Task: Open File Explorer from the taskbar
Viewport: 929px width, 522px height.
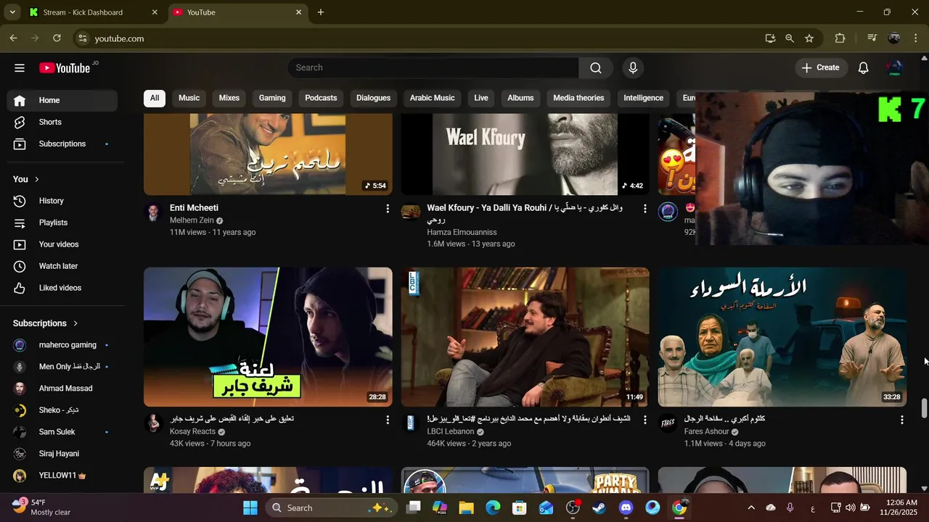Action: 466,507
